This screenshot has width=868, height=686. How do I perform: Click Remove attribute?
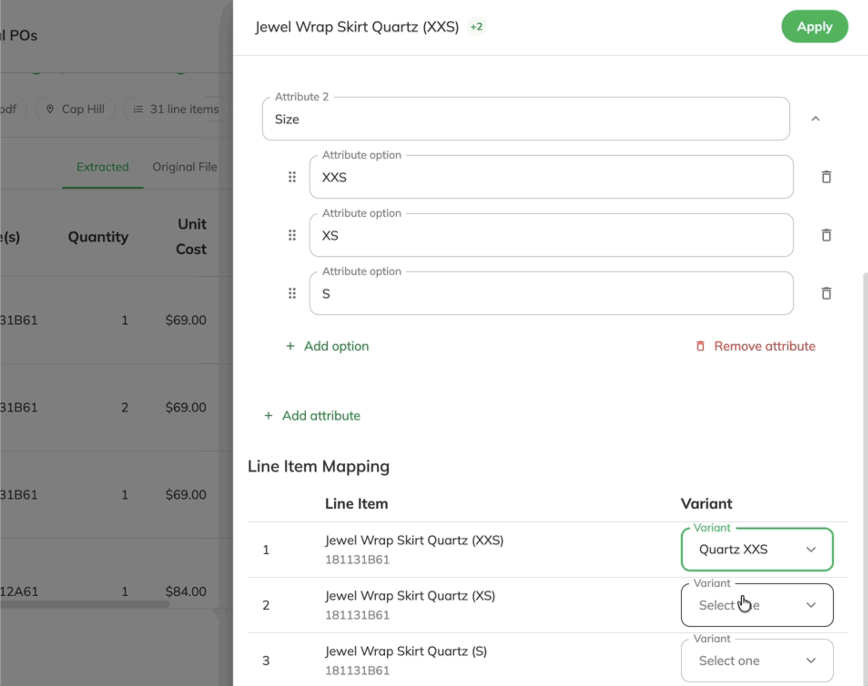coord(756,346)
